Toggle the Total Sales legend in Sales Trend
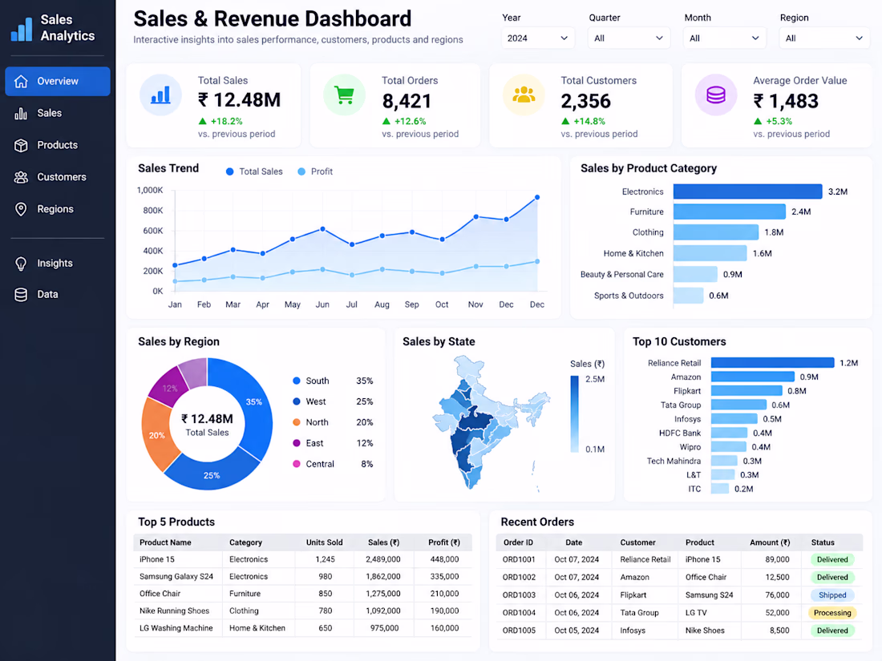Viewport: 882px width, 661px height. [x=254, y=172]
